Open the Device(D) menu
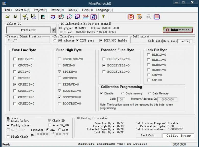The height and width of the screenshot is (147, 199). (x=57, y=10)
